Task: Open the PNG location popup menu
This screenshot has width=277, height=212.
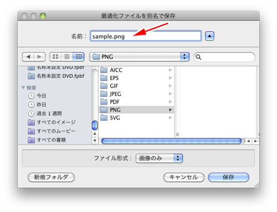Action: tap(139, 56)
